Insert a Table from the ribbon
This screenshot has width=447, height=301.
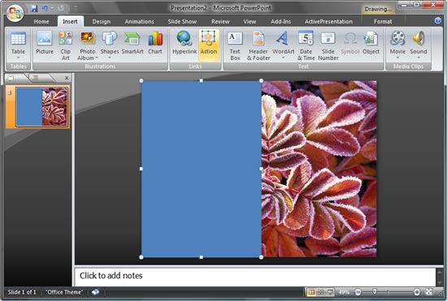coord(18,45)
